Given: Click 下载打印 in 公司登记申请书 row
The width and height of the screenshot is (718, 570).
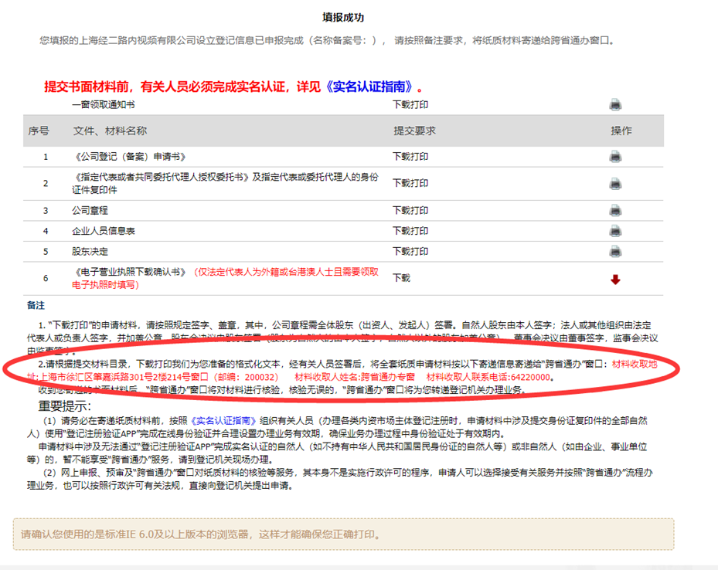Looking at the screenshot, I should pos(410,157).
